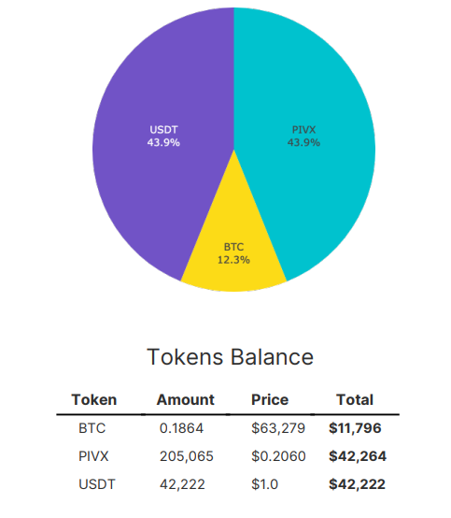Click the USDT total $42,222
The width and height of the screenshot is (451, 518).
[x=357, y=484]
